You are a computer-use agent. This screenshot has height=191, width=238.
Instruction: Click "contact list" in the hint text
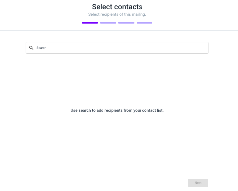(153, 110)
